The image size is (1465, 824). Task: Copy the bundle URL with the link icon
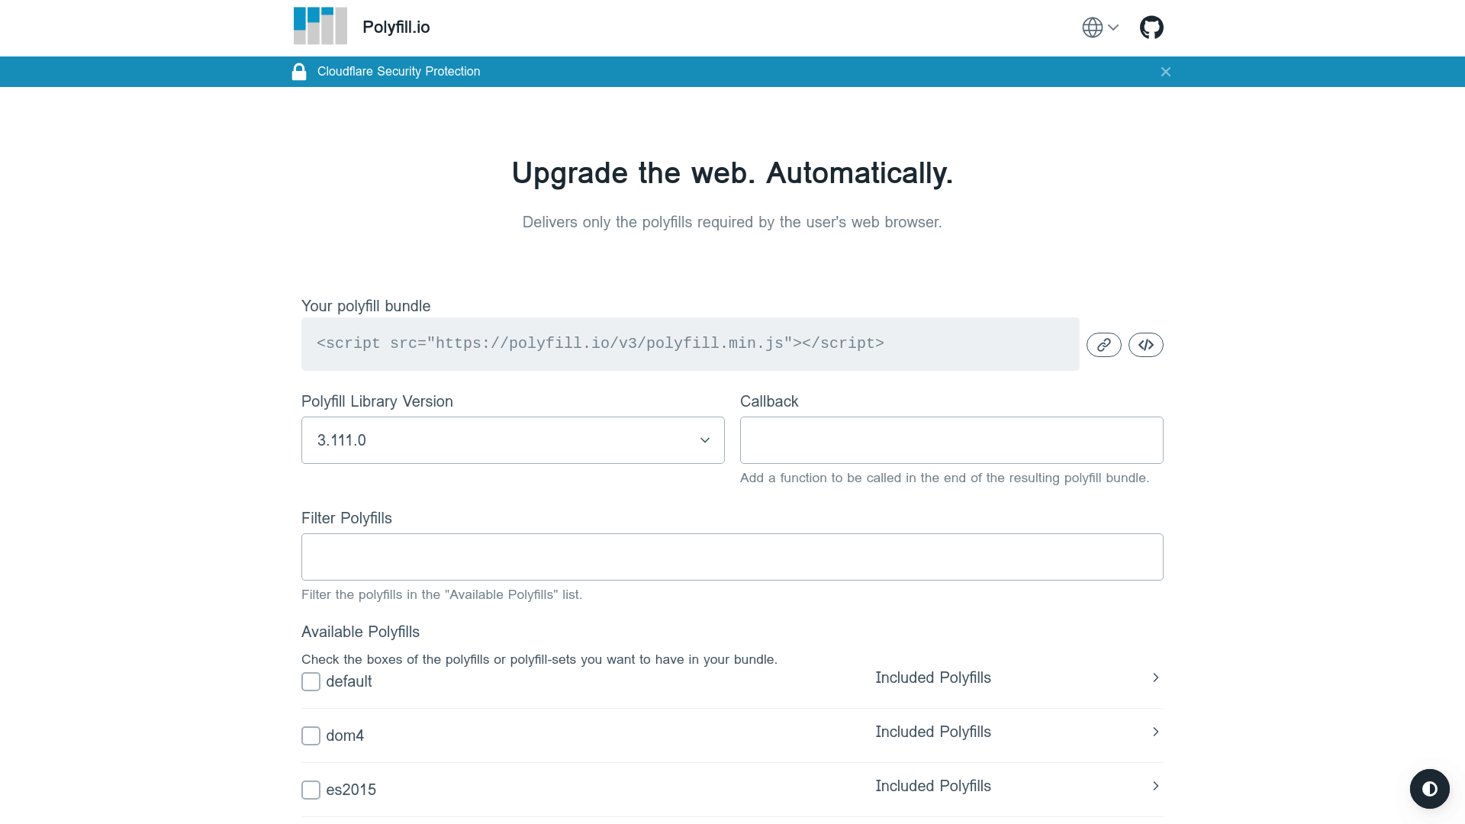coord(1104,345)
